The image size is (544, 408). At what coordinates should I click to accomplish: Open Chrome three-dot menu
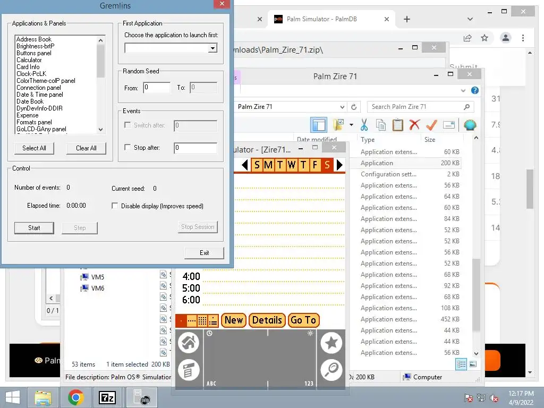523,38
